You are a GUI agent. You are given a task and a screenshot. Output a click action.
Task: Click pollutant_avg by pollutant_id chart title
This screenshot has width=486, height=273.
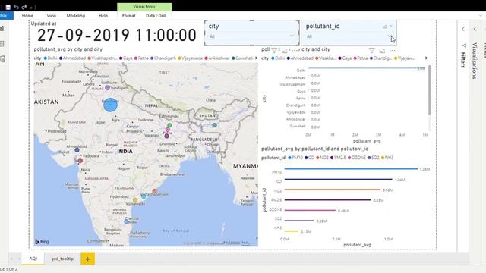coord(315,149)
